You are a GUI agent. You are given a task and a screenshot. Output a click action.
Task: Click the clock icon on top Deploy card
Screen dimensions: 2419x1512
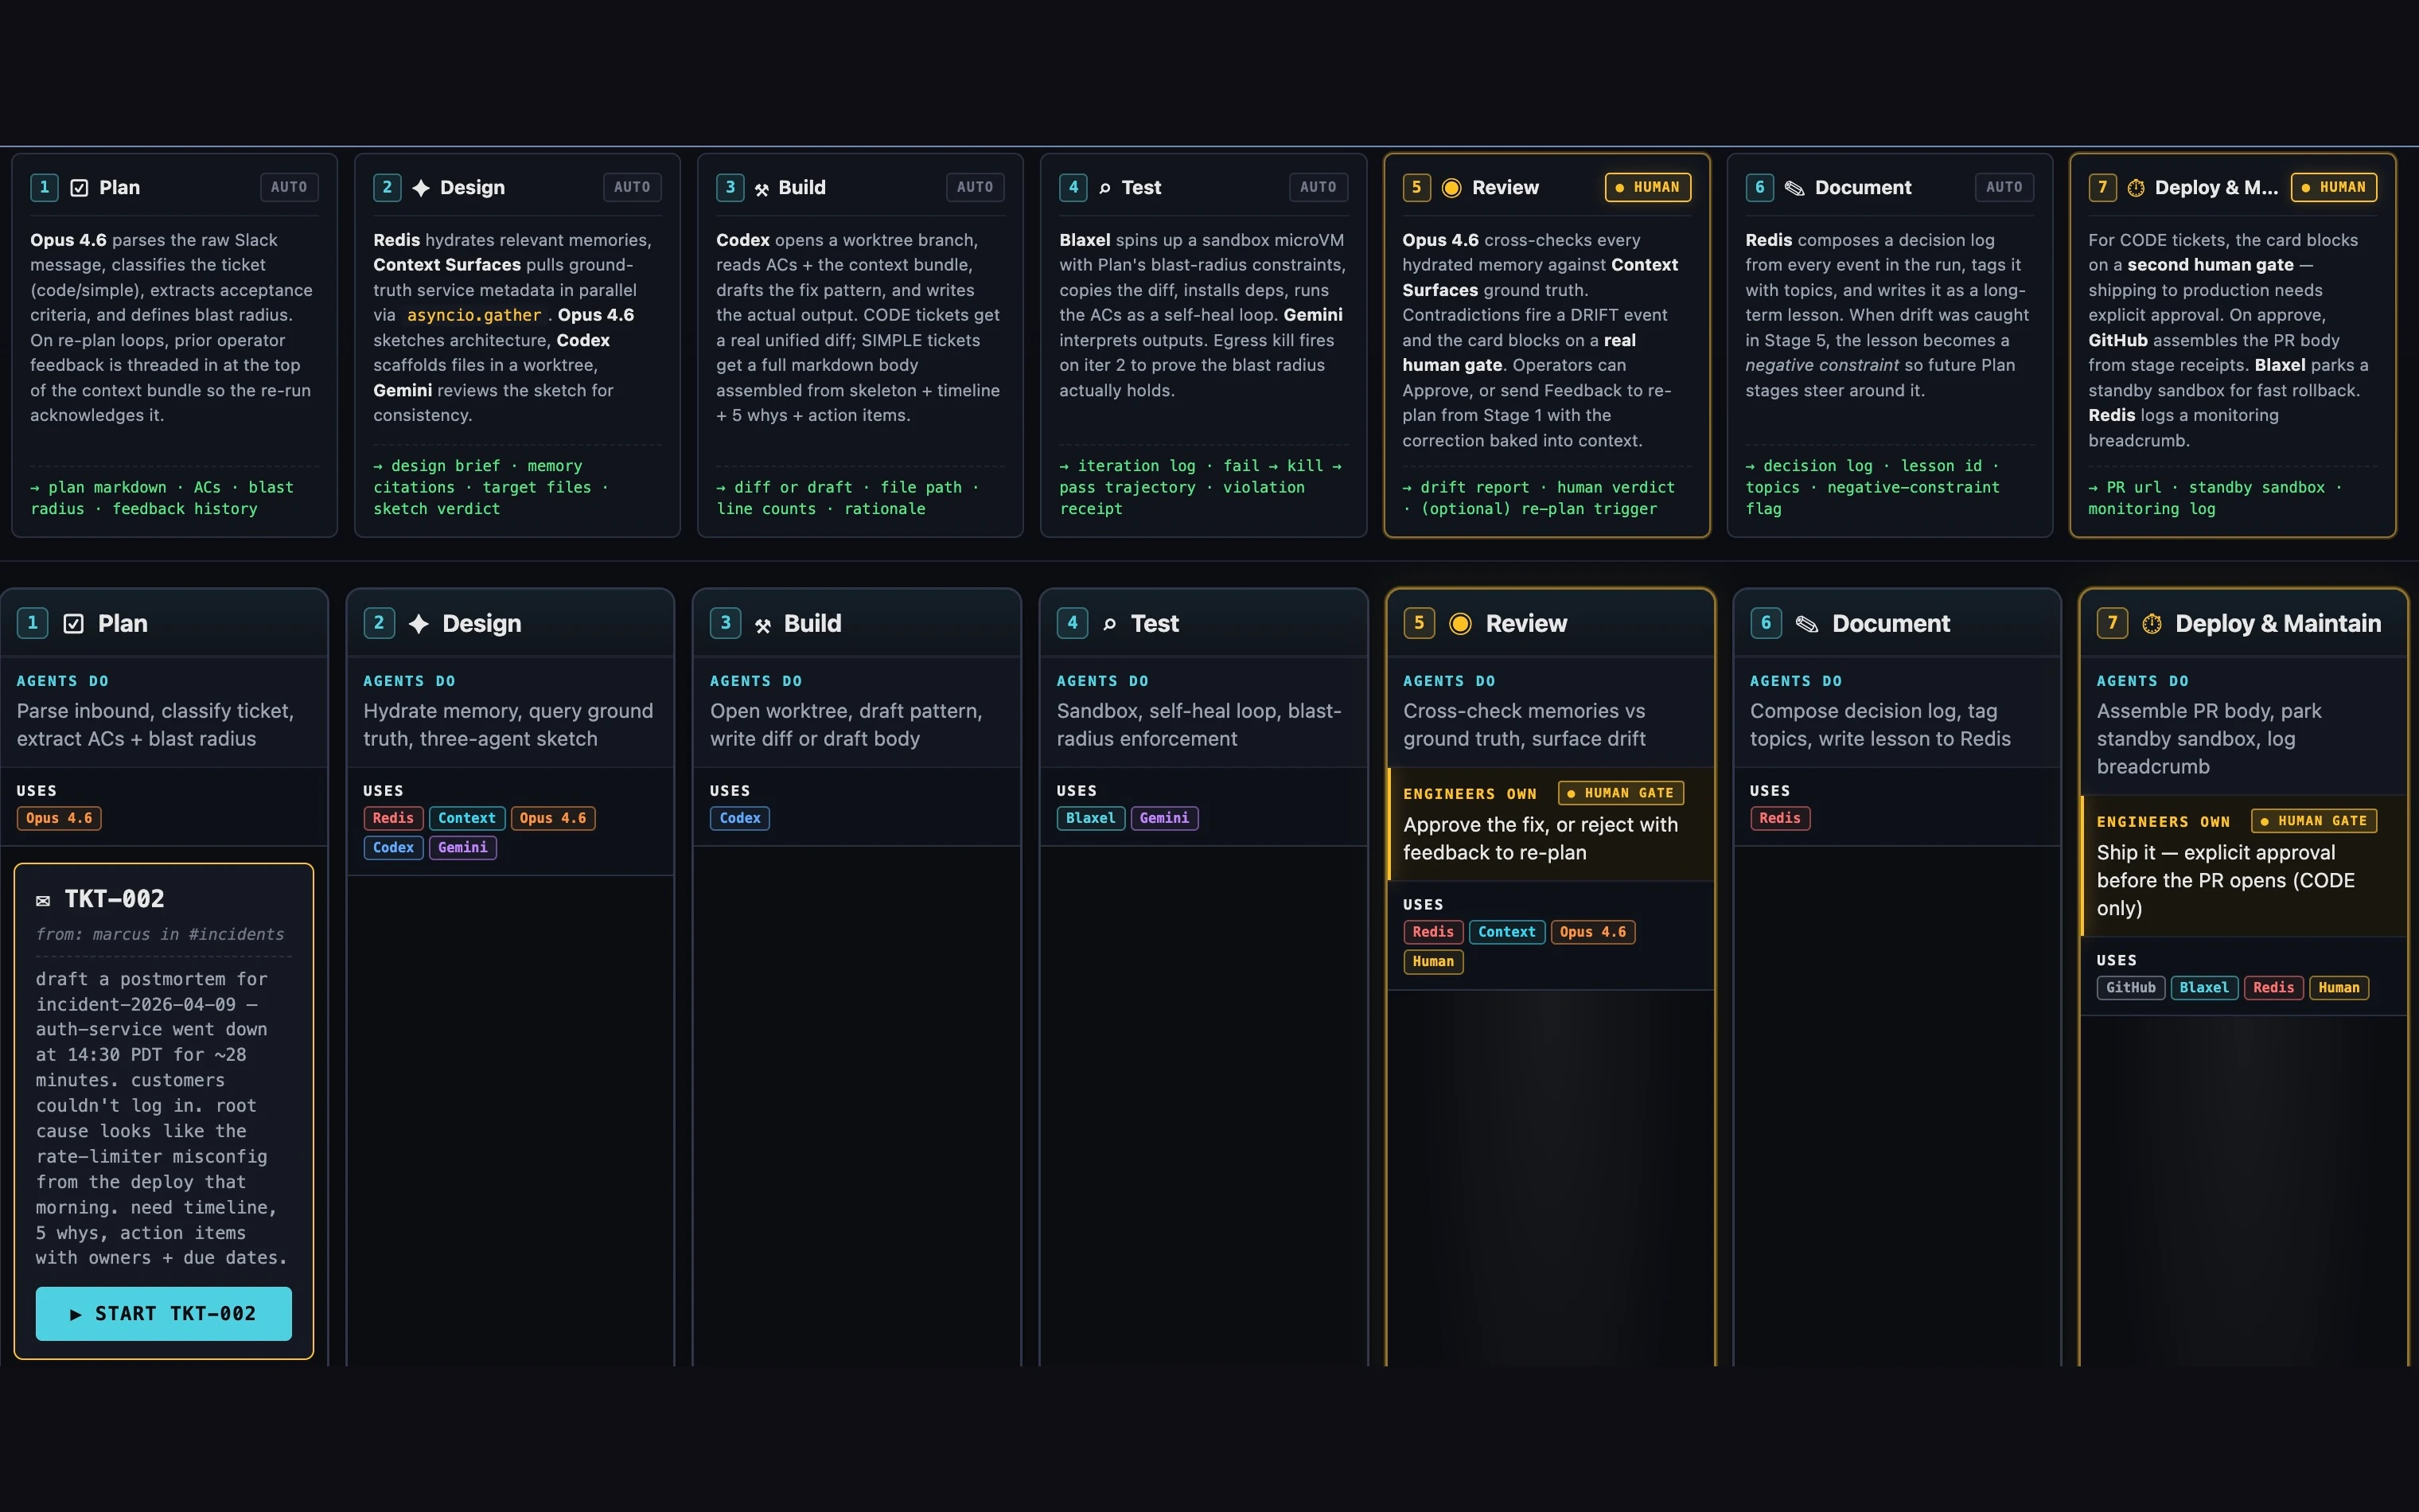pyautogui.click(x=2135, y=188)
